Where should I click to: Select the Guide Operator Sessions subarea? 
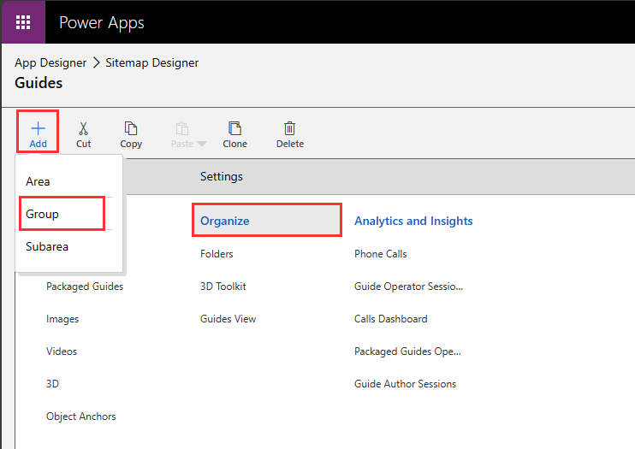pyautogui.click(x=408, y=287)
